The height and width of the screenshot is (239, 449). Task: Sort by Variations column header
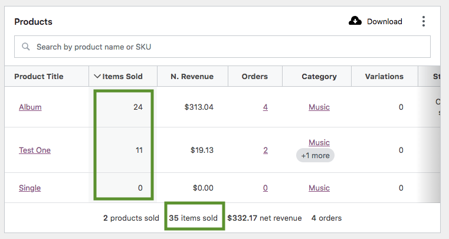384,77
